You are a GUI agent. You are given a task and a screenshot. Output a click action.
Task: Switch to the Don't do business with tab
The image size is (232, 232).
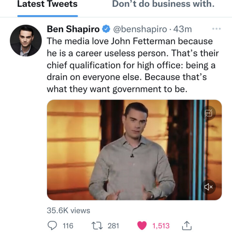[163, 4]
